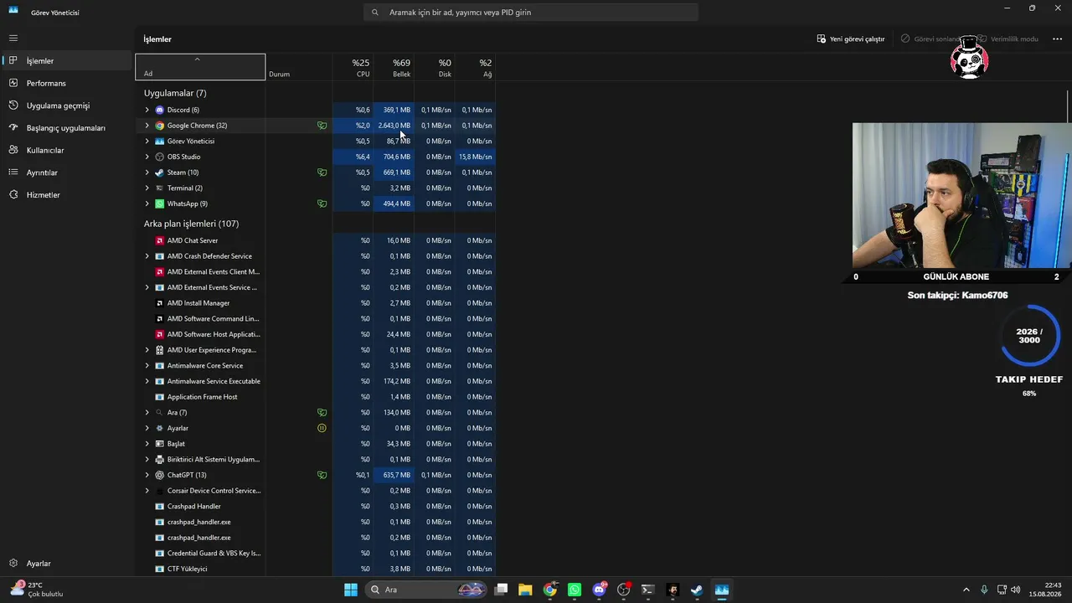This screenshot has height=603, width=1072.
Task: Click the Steam process icon
Action: coord(160,173)
